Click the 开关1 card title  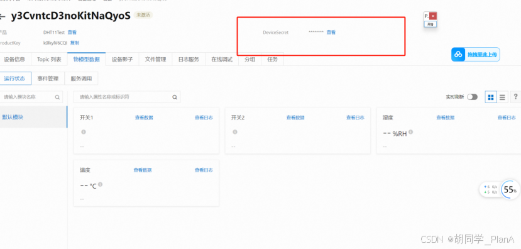(86, 118)
